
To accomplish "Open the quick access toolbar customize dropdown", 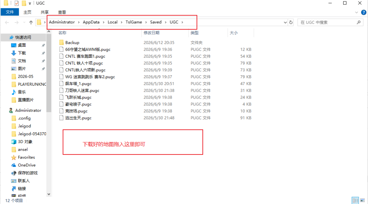I will tap(30, 4).
